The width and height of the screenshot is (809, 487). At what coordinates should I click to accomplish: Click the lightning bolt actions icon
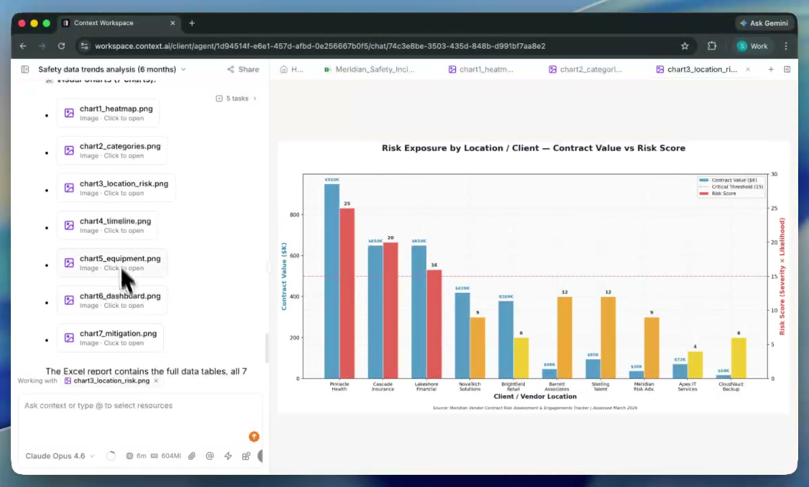pyautogui.click(x=228, y=456)
